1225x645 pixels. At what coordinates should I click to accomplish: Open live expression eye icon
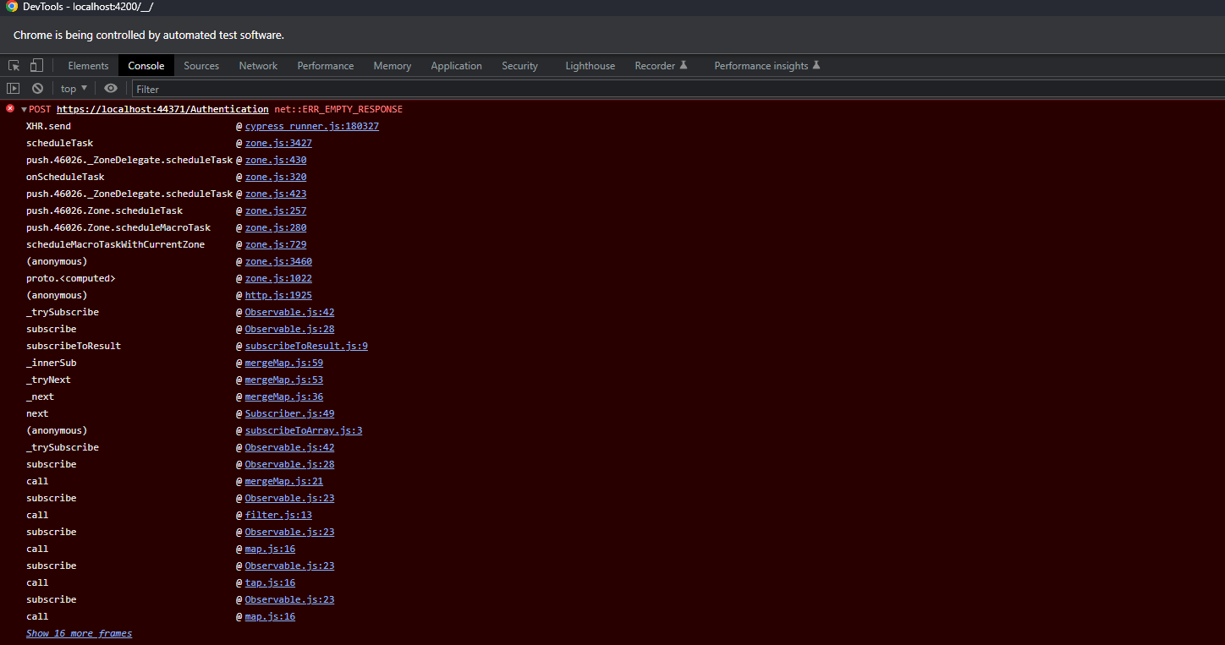coord(111,89)
